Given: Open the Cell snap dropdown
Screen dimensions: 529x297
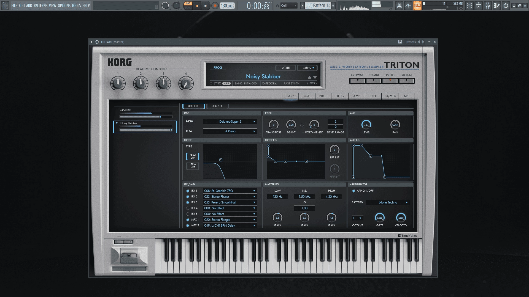Looking at the screenshot, I should [289, 5].
